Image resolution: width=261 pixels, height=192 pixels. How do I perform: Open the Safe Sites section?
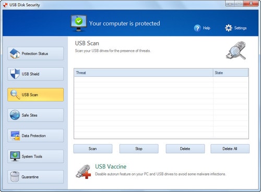pyautogui.click(x=35, y=115)
